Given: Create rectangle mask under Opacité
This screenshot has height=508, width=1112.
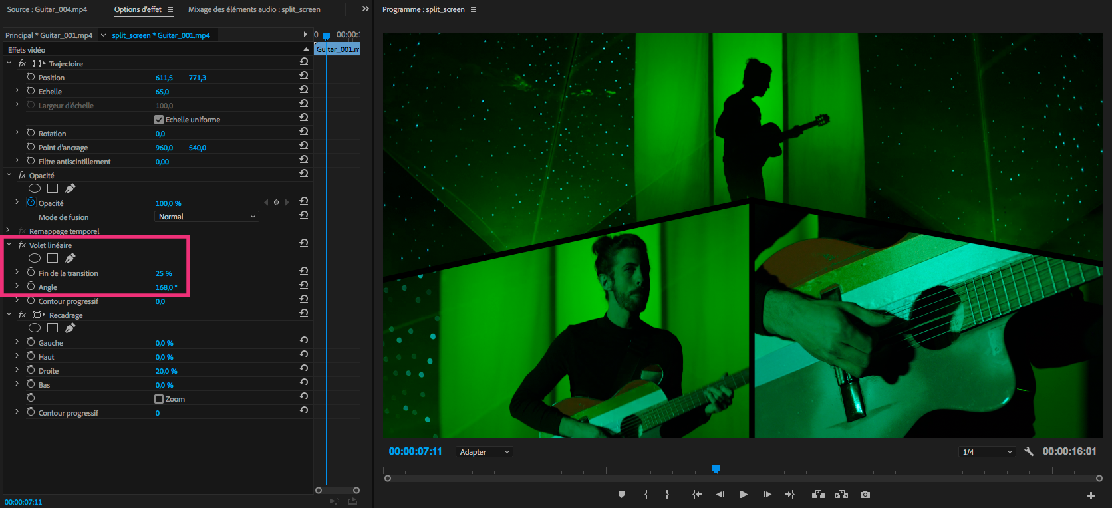Looking at the screenshot, I should pos(53,189).
